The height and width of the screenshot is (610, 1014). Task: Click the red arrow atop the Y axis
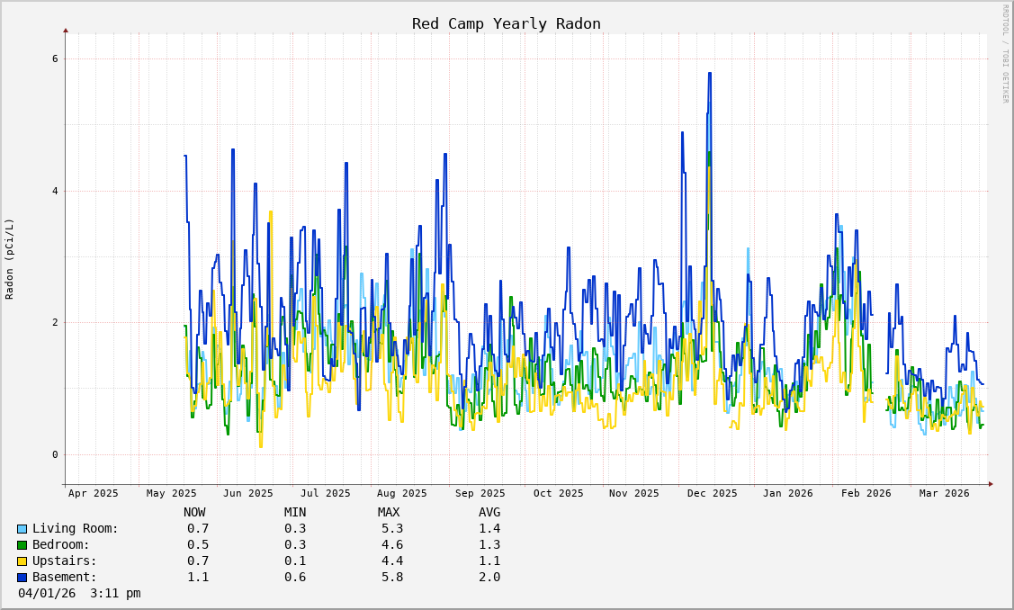click(x=66, y=31)
